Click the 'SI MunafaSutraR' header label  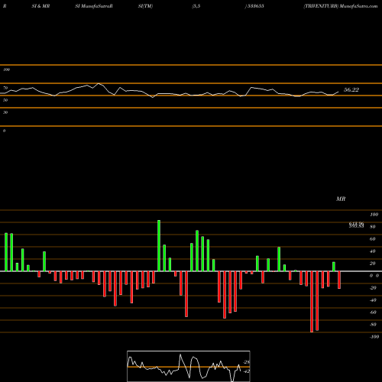click(94, 6)
